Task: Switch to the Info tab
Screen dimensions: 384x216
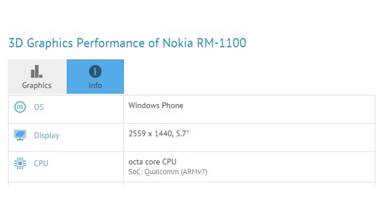Action: [95, 76]
